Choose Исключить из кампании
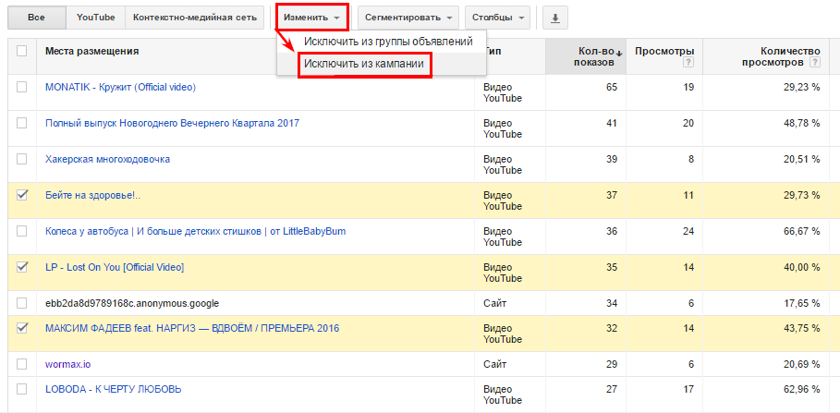Image resolution: width=840 pixels, height=413 pixels. (364, 64)
